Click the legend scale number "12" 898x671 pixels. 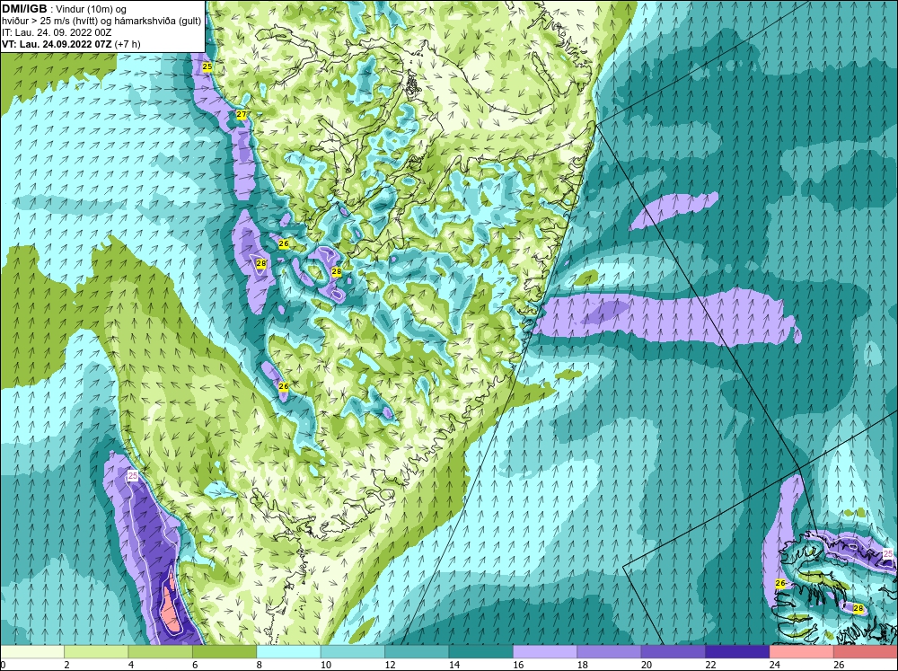[390, 665]
